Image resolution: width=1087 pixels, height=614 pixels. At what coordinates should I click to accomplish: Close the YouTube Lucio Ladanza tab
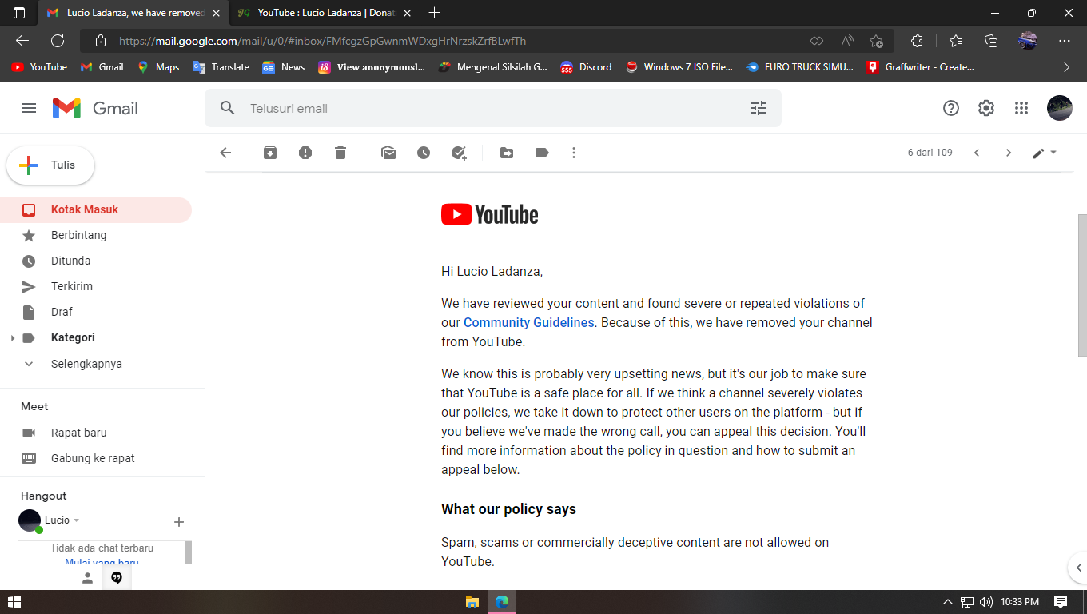pyautogui.click(x=408, y=13)
